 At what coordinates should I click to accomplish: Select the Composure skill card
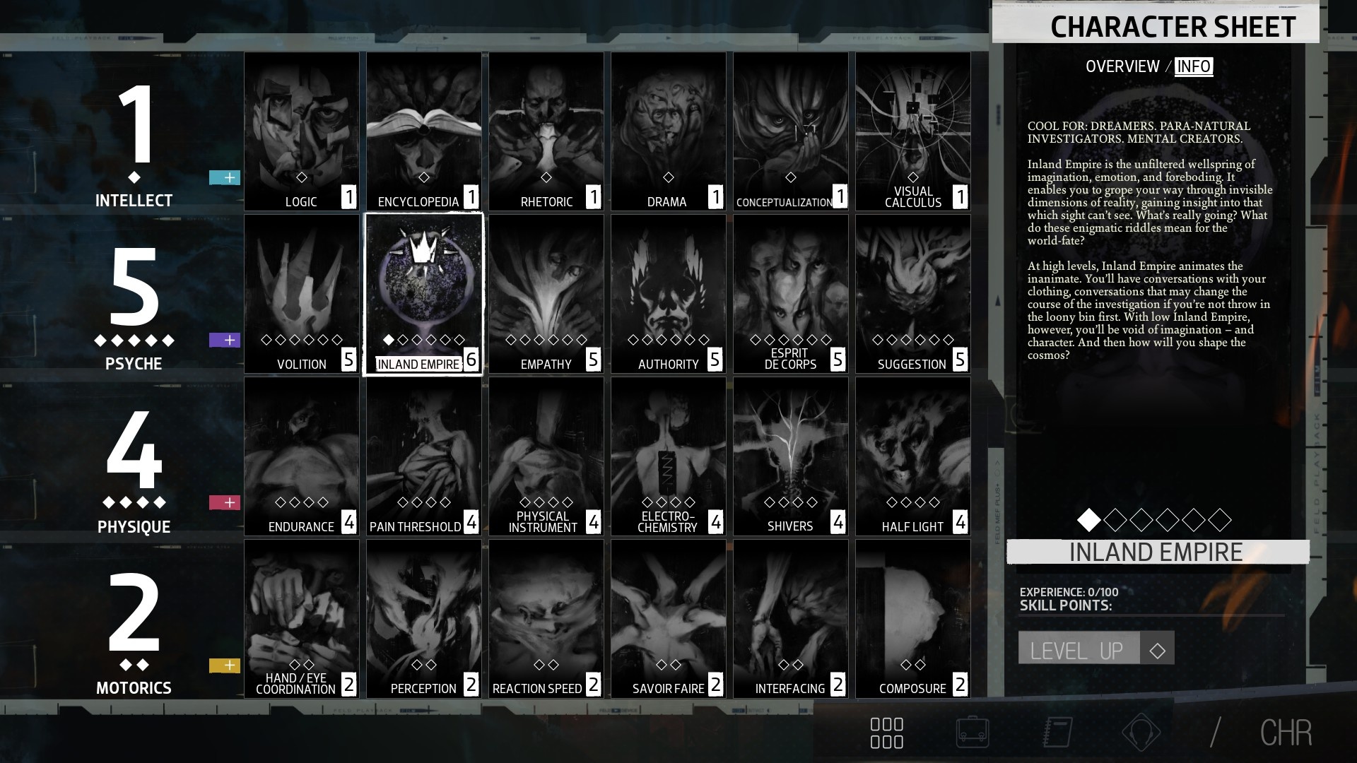pos(912,619)
